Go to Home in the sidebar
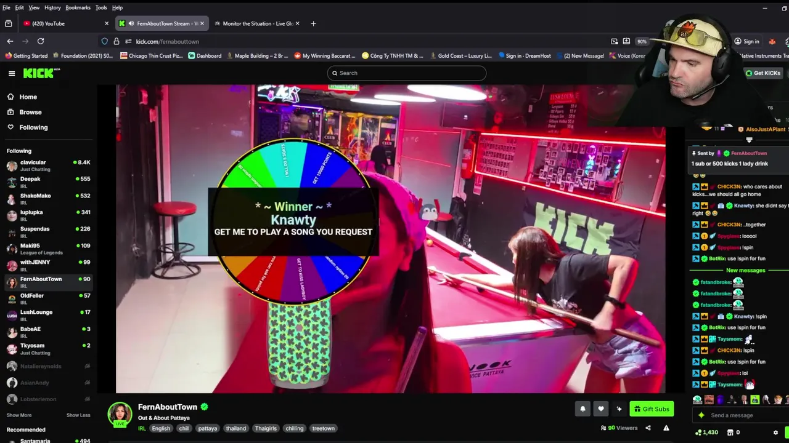The image size is (789, 443). tap(28, 97)
